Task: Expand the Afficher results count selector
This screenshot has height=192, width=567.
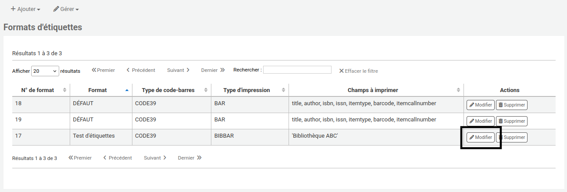Action: (45, 71)
